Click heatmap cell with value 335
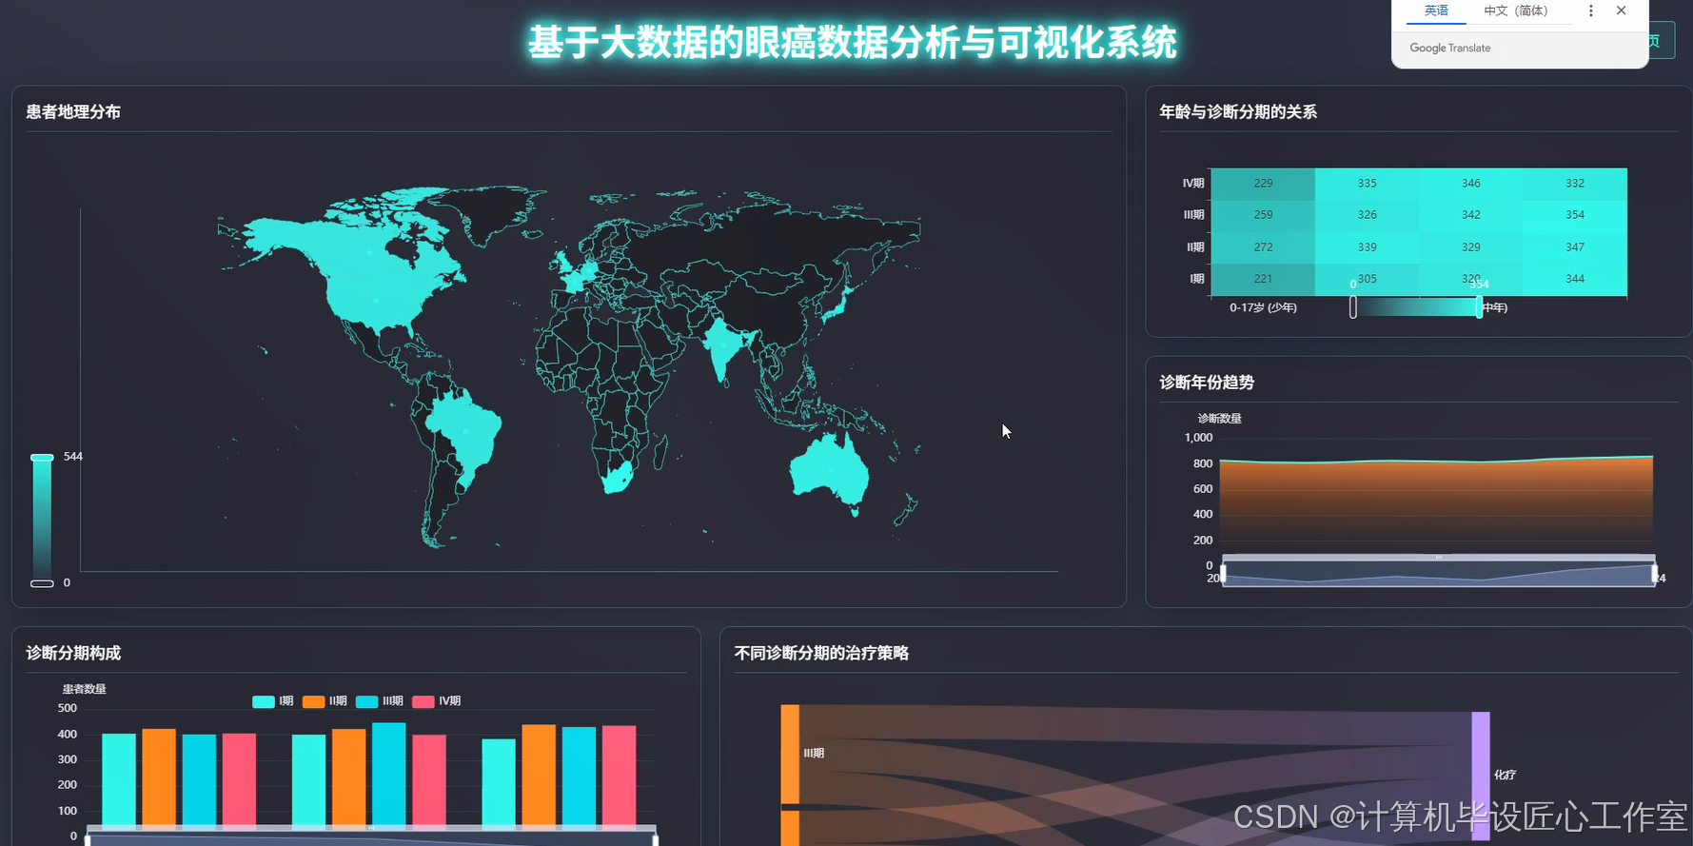Viewport: 1693px width, 846px height. point(1367,184)
